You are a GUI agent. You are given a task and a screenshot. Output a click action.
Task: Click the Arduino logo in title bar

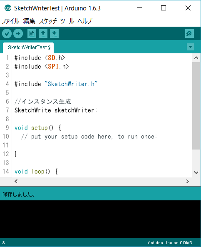pyautogui.click(x=8, y=8)
